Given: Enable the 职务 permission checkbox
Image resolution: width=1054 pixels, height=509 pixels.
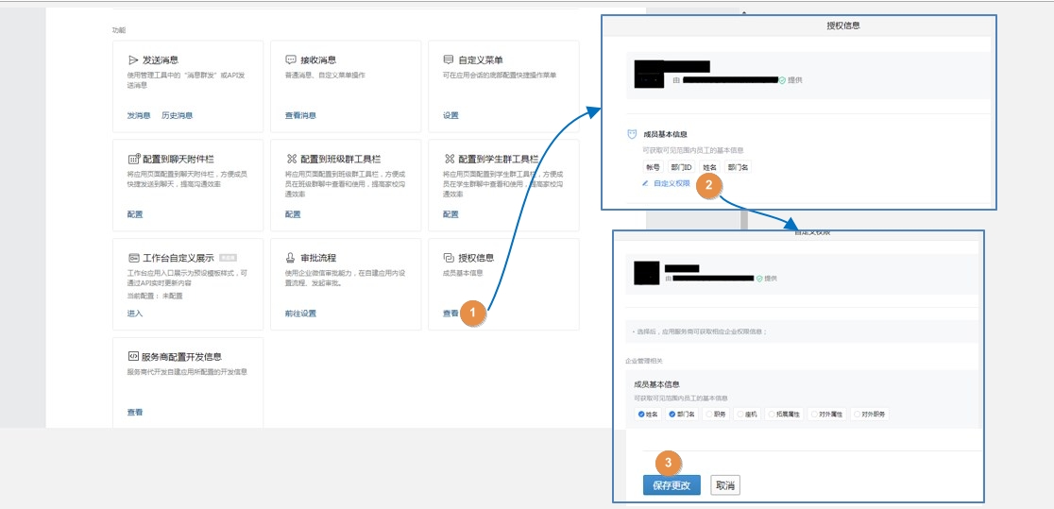Looking at the screenshot, I should coord(709,414).
